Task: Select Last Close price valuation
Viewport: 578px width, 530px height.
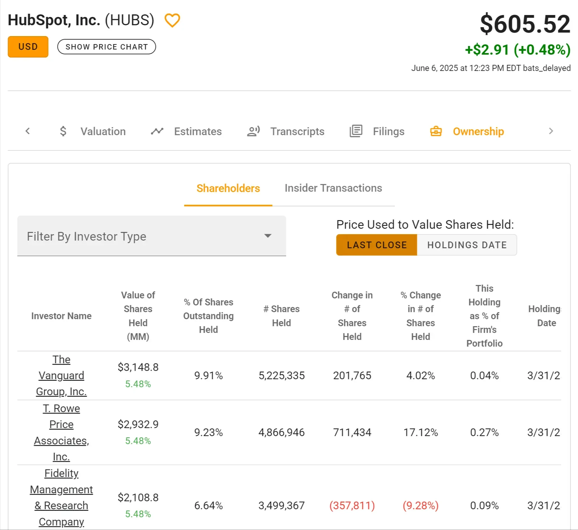Action: click(376, 245)
